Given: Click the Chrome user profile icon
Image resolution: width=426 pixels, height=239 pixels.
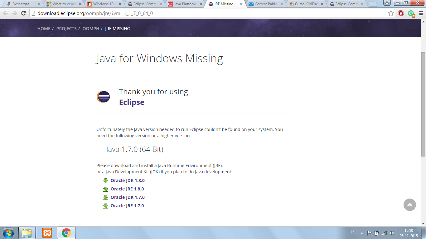Looking at the screenshot, I should point(387,2).
